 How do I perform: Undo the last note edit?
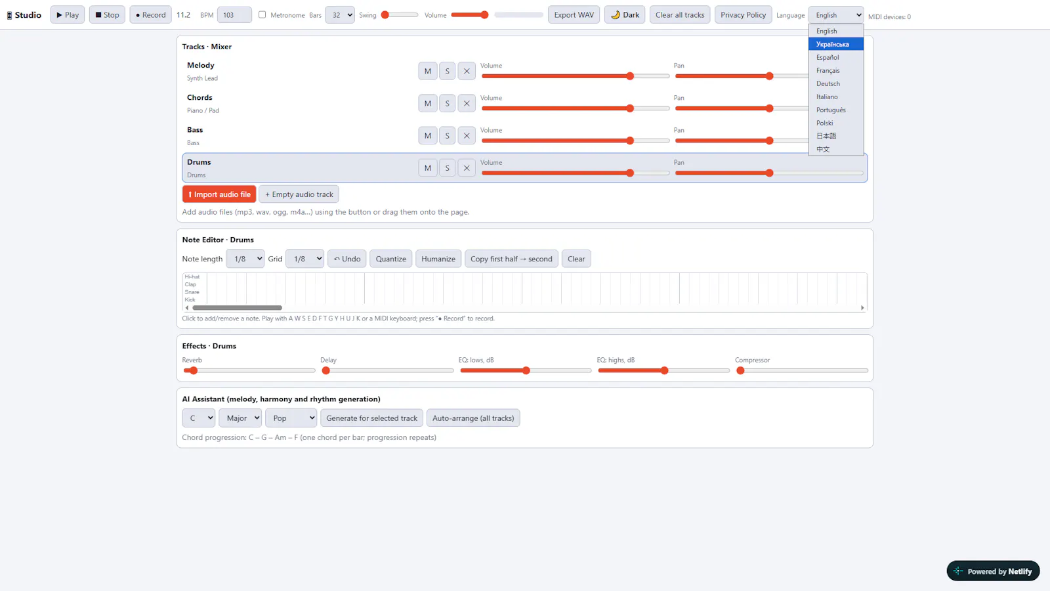pos(347,259)
